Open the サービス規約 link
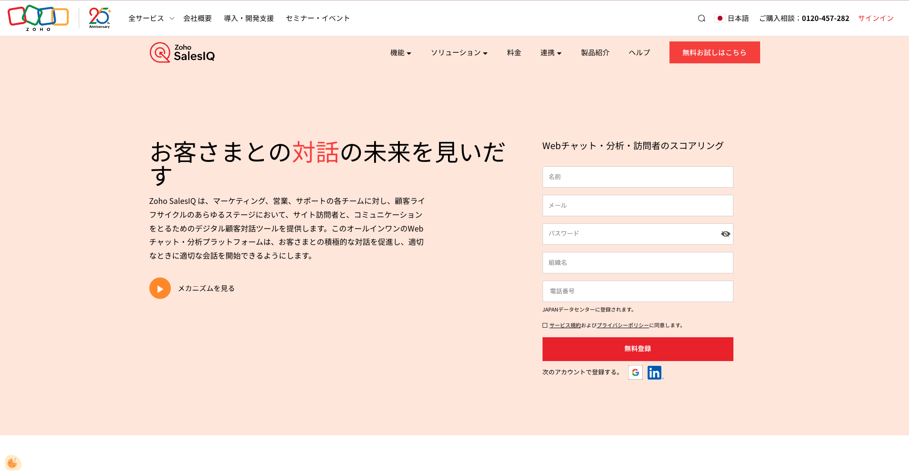 pos(565,325)
